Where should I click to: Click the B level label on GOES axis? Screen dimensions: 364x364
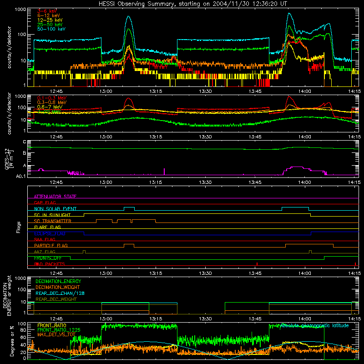coord(25,153)
